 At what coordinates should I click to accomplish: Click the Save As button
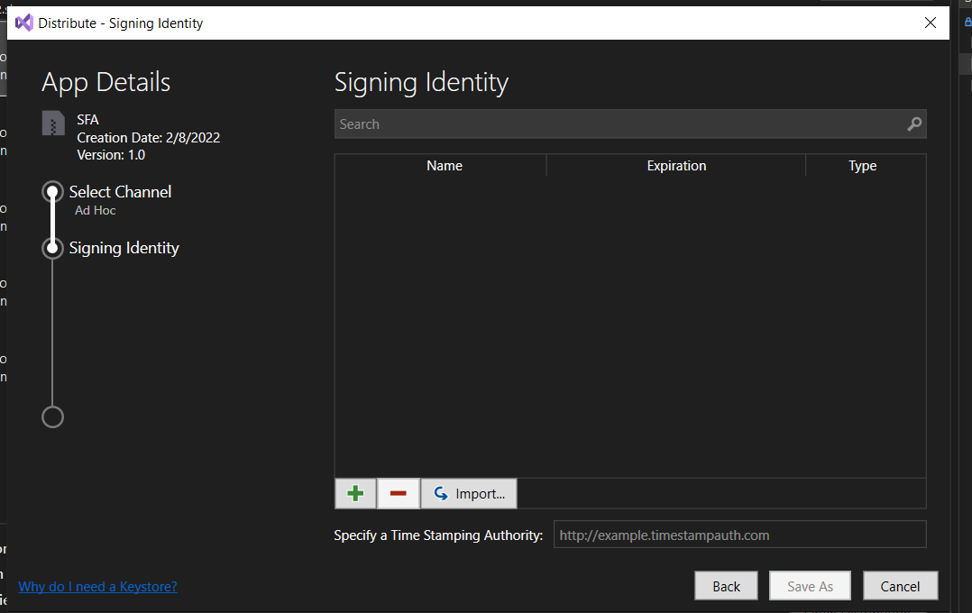click(x=809, y=585)
